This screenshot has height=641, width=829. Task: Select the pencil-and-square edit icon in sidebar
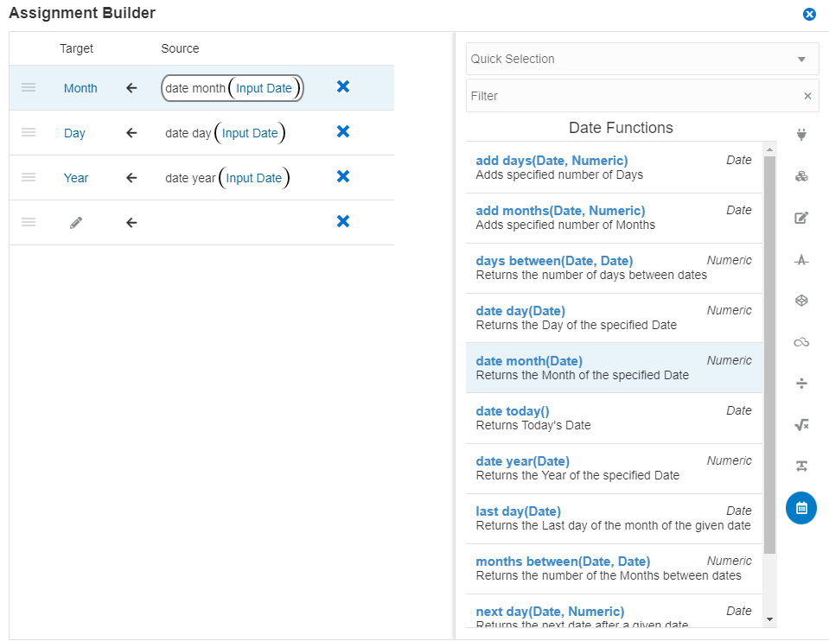(x=801, y=218)
